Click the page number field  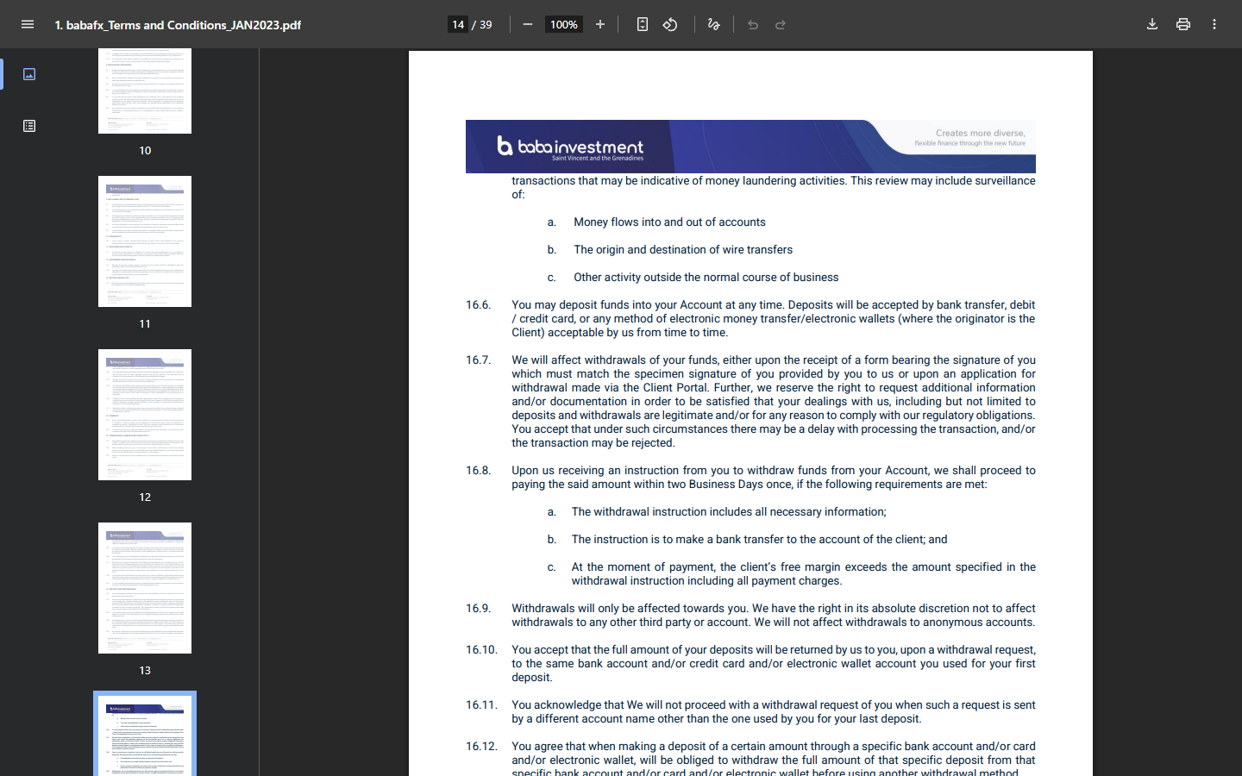458,24
